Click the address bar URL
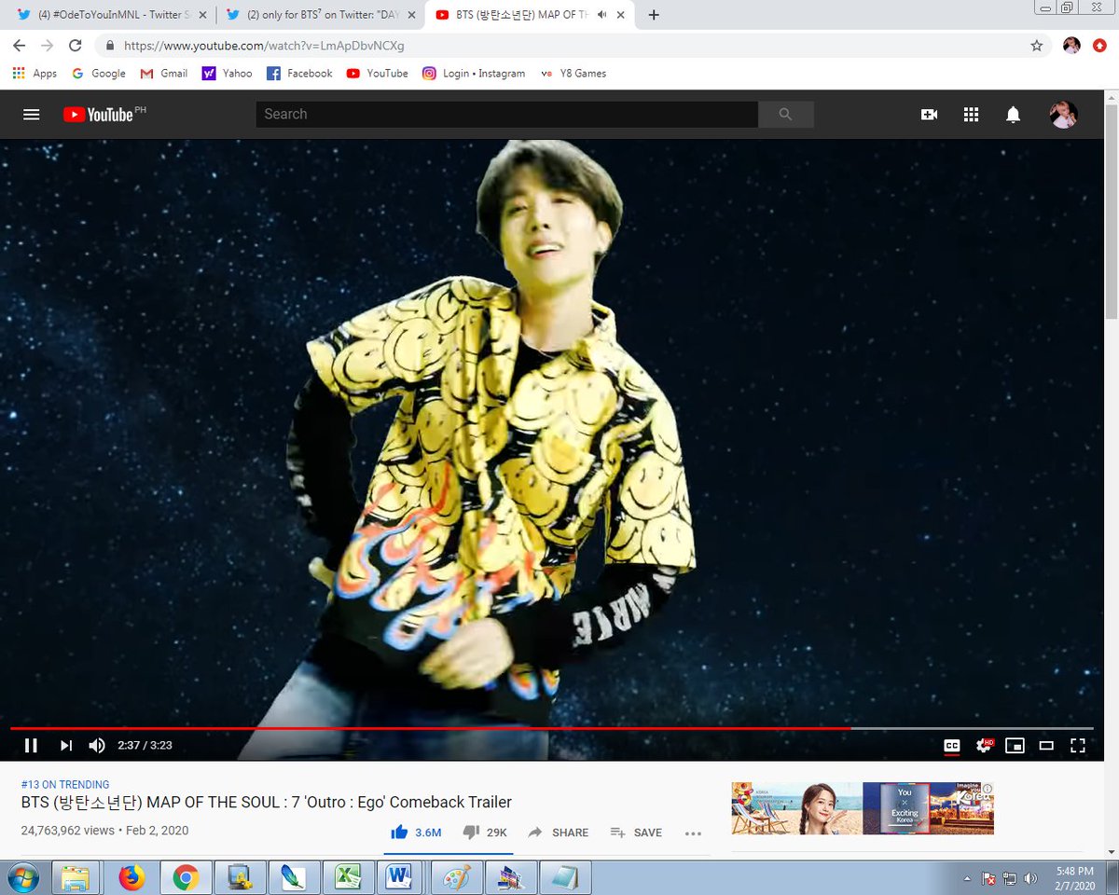The width and height of the screenshot is (1119, 895). pyautogui.click(x=264, y=46)
